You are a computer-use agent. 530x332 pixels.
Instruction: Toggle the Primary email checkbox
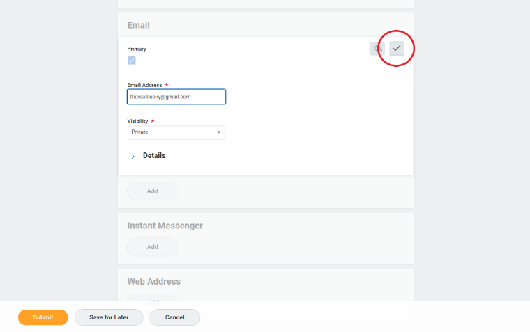132,61
